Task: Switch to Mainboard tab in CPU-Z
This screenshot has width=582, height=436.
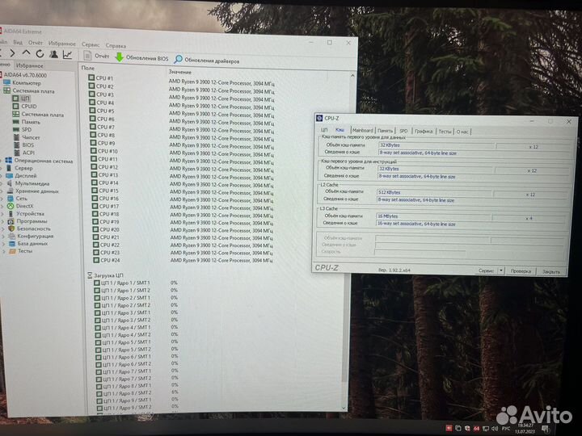Action: tap(363, 131)
